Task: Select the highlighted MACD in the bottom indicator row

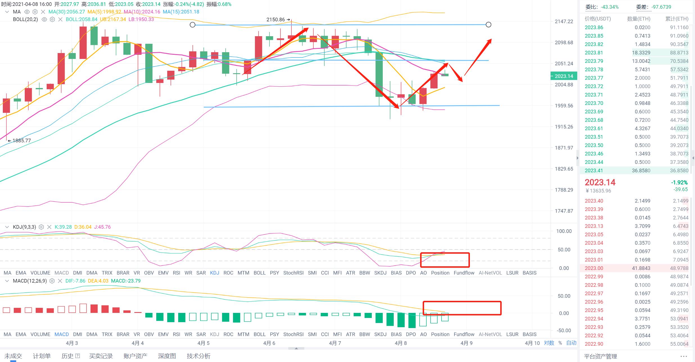Action: point(62,334)
